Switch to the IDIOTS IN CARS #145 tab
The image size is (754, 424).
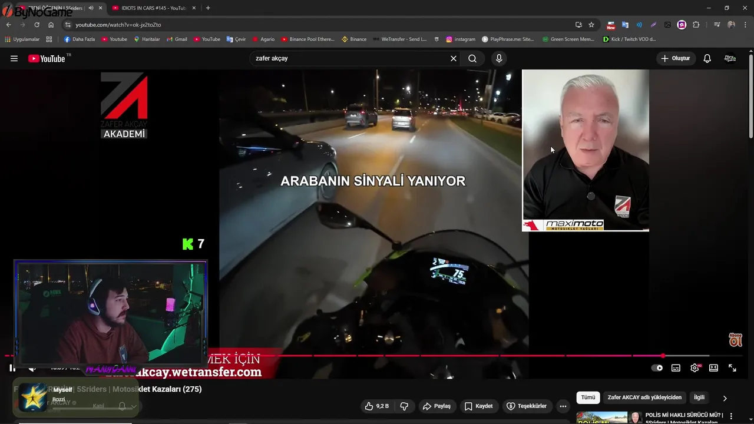tap(153, 8)
